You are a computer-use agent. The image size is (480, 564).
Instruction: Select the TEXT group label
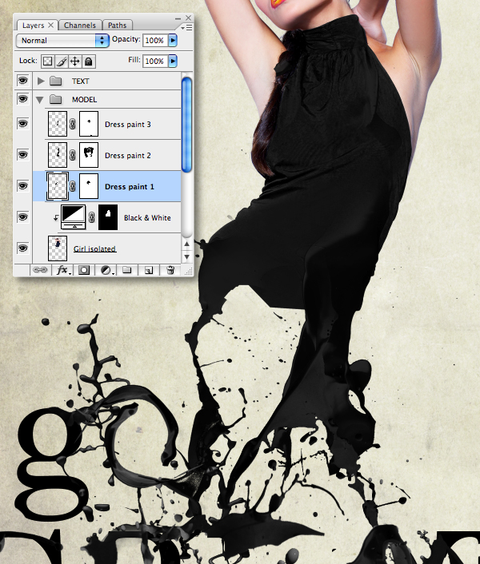tap(80, 81)
